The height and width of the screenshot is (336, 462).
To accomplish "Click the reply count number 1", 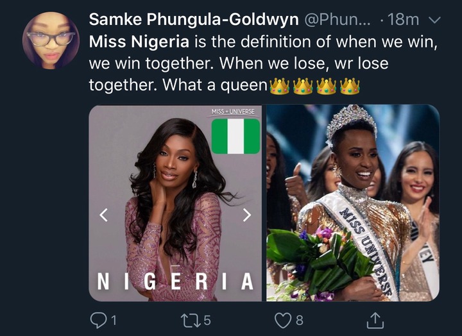I will tap(115, 319).
